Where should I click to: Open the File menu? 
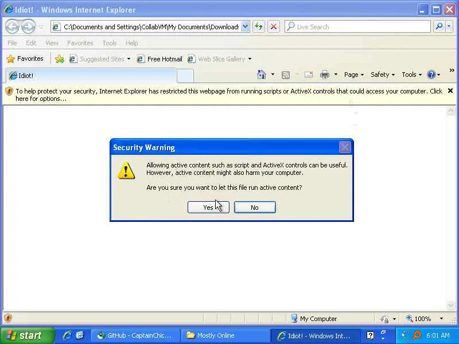[12, 43]
